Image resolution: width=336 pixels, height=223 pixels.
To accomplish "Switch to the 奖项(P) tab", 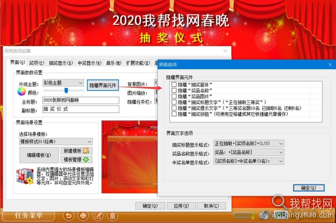I will [37, 63].
